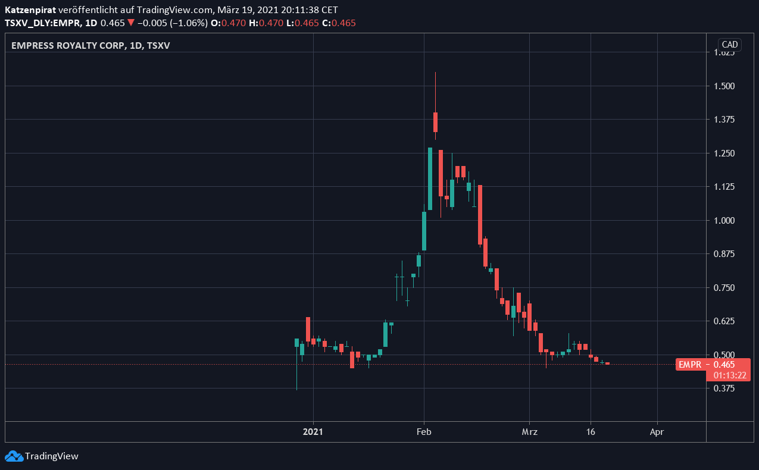Click the 0.625 price axis label
This screenshot has height=470, width=759.
coord(724,321)
